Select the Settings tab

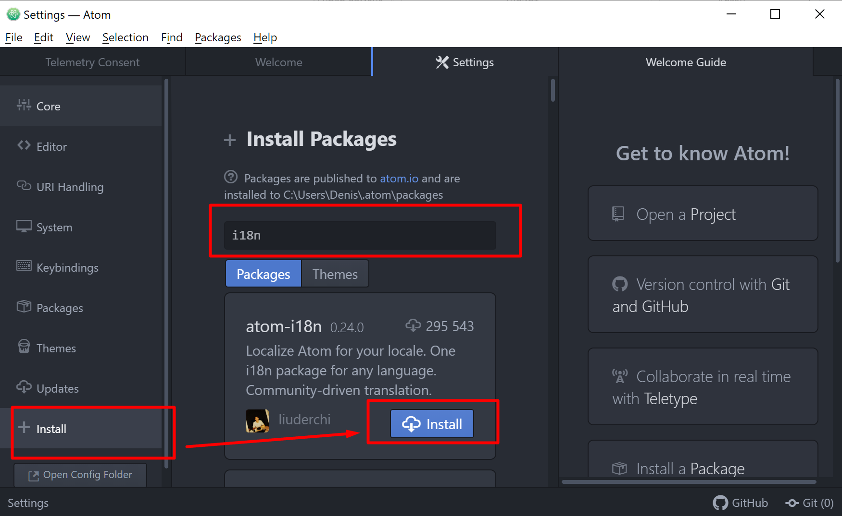coord(465,62)
